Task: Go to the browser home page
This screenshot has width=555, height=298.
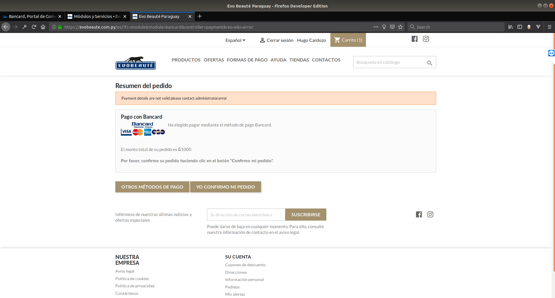Action: tap(43, 27)
